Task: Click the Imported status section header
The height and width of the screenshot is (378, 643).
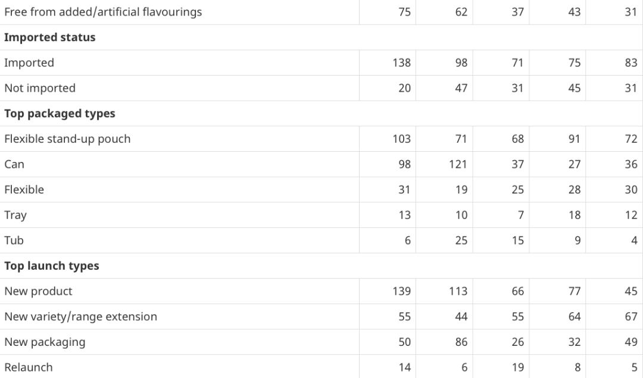Action: [x=49, y=38]
